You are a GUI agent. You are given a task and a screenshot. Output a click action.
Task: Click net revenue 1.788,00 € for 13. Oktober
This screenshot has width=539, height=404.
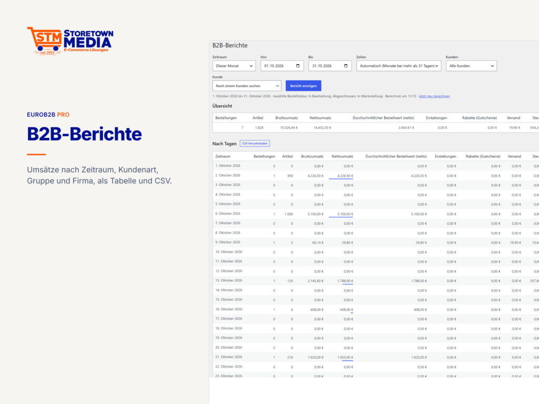345,281
